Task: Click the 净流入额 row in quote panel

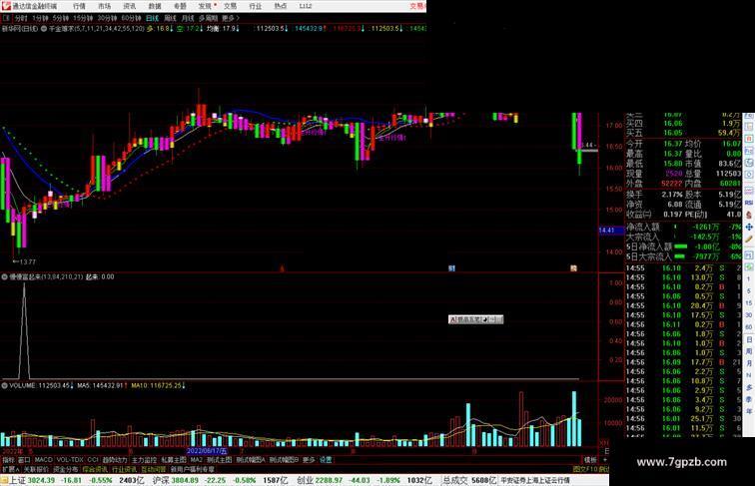Action: click(684, 227)
